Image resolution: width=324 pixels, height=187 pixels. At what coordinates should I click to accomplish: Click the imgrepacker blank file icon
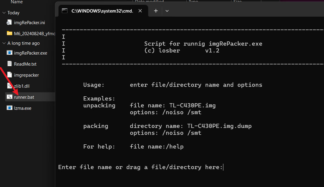coord(9,75)
